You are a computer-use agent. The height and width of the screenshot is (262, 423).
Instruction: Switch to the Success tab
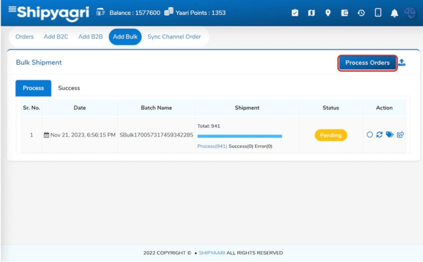[x=69, y=88]
